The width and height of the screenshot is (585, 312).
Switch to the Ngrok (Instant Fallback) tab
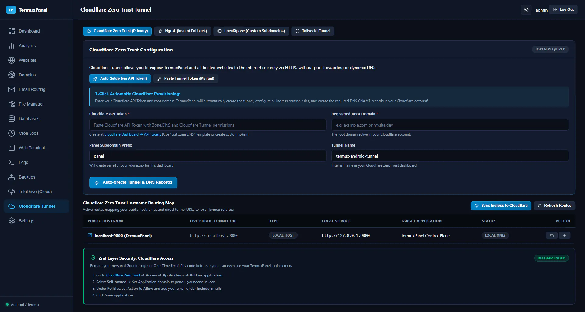tap(183, 31)
